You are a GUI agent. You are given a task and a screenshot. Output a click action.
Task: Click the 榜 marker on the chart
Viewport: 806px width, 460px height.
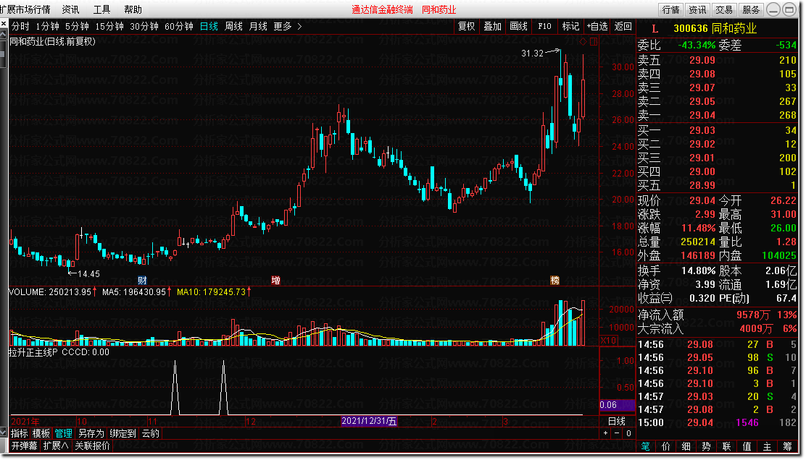554,280
